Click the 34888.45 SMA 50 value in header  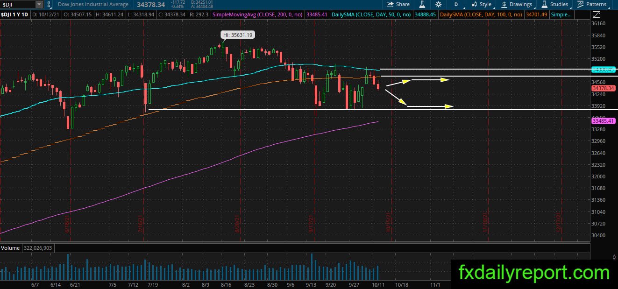[425, 14]
